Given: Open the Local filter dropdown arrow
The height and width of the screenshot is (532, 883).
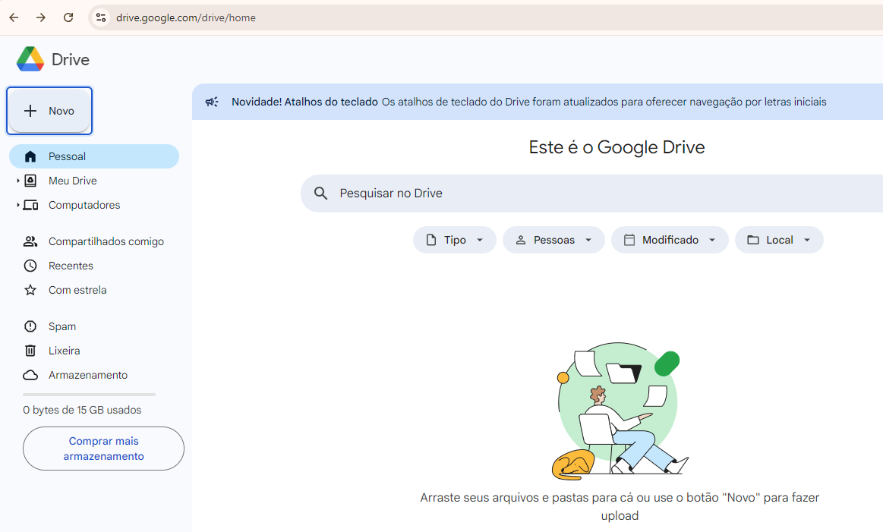Looking at the screenshot, I should pos(807,240).
